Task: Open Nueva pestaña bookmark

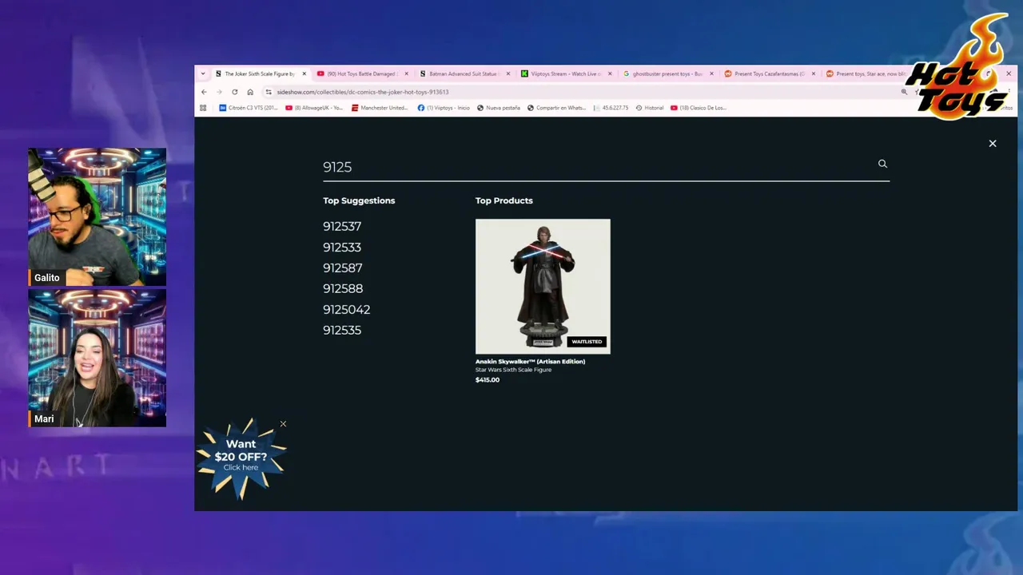Action: (x=499, y=108)
